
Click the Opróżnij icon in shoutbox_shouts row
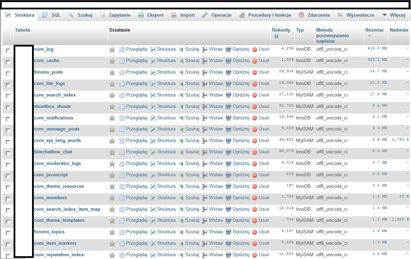[x=228, y=107]
